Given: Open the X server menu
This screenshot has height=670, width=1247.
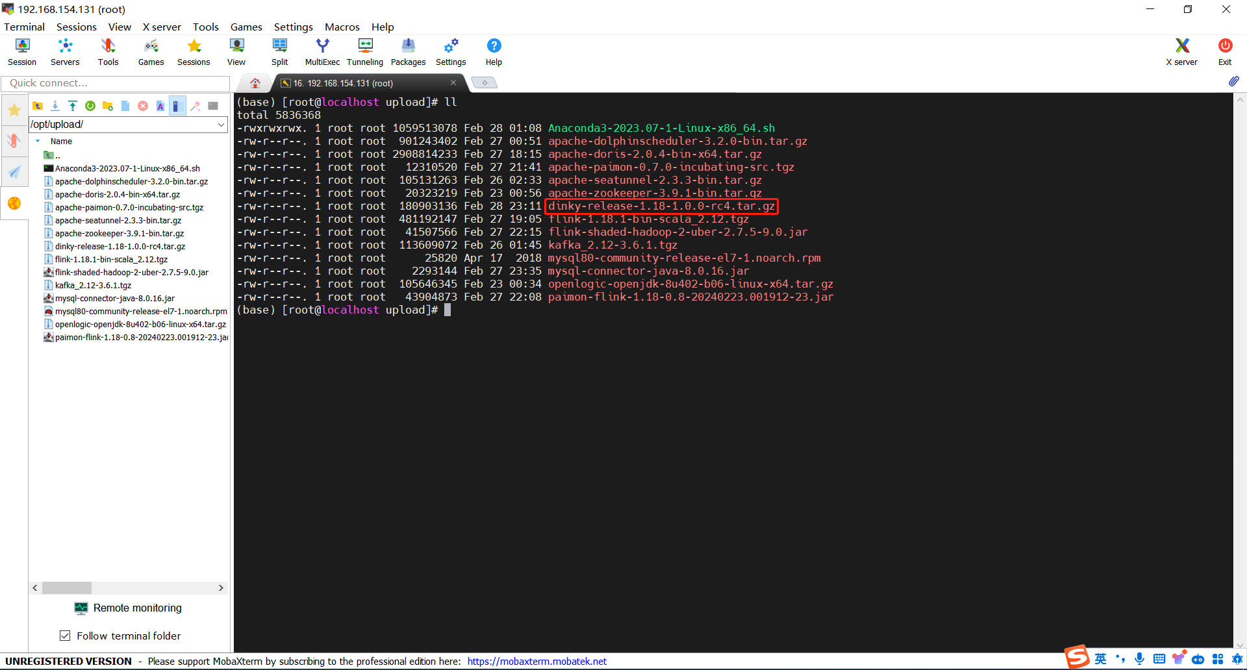Looking at the screenshot, I should pos(162,27).
